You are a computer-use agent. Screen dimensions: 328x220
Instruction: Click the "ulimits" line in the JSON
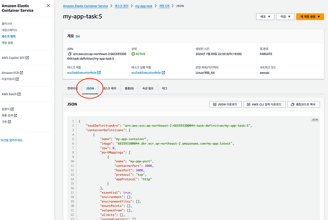[112, 215]
